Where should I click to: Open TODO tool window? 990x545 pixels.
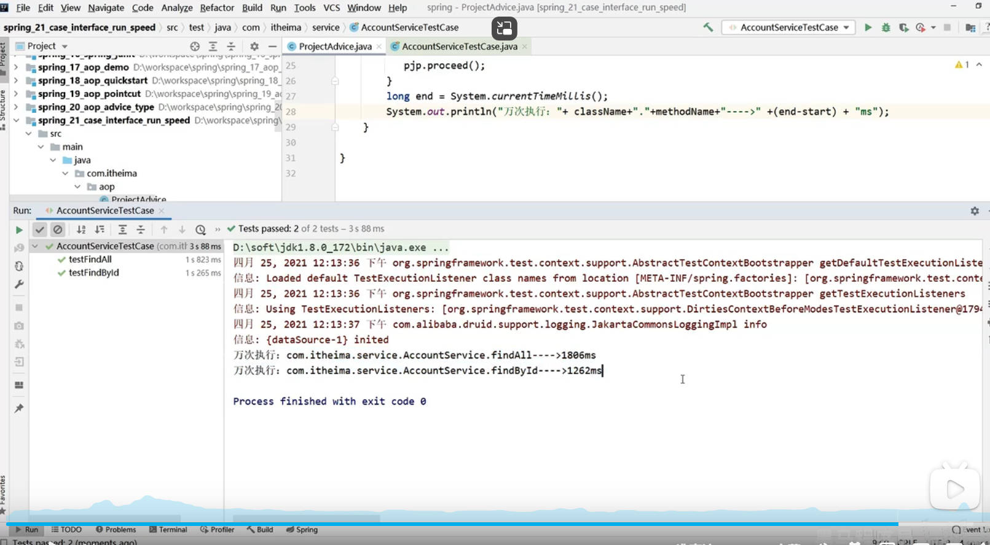tap(66, 530)
